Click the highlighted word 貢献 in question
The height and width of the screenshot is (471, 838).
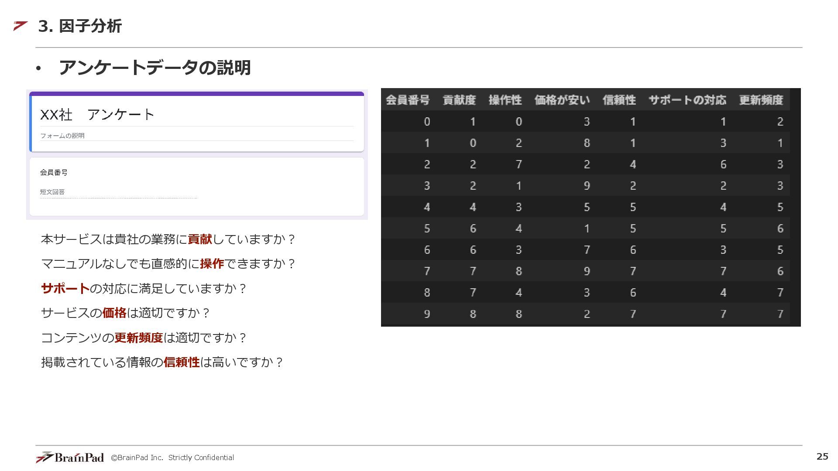(x=199, y=239)
